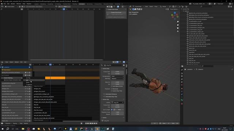
Task: Open the Pose Options dropdown
Action: point(174,9)
